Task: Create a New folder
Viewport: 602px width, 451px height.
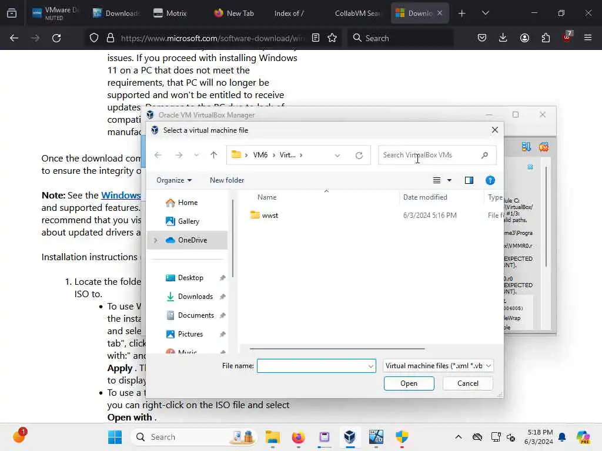Action: tap(227, 180)
